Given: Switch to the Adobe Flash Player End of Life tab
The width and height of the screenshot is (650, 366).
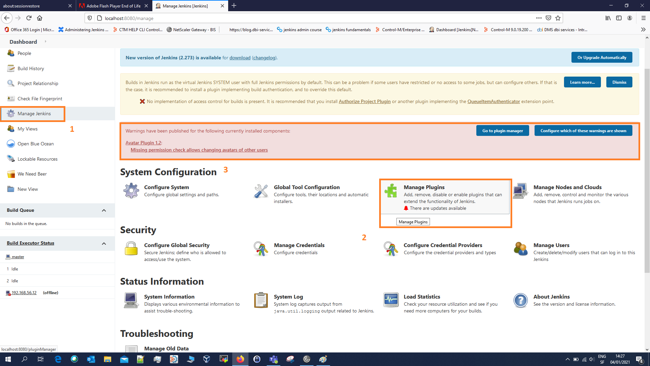Looking at the screenshot, I should tap(114, 6).
